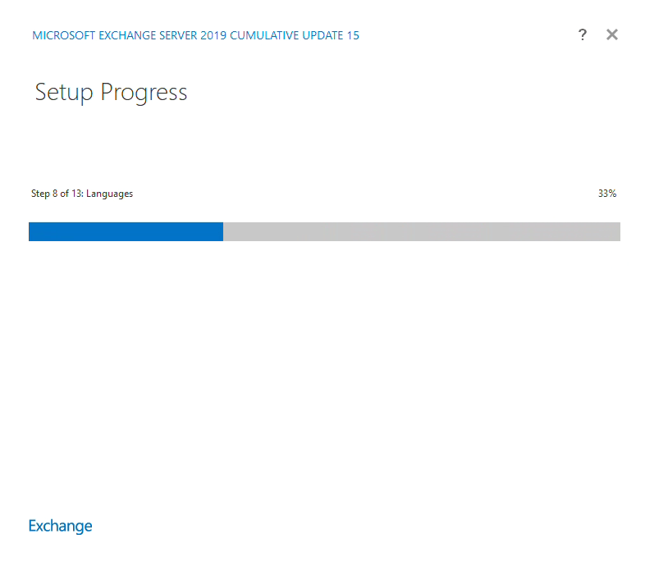Viewport: 645px width, 566px height.
Task: Click where blue fill meets gray bar
Action: [223, 231]
